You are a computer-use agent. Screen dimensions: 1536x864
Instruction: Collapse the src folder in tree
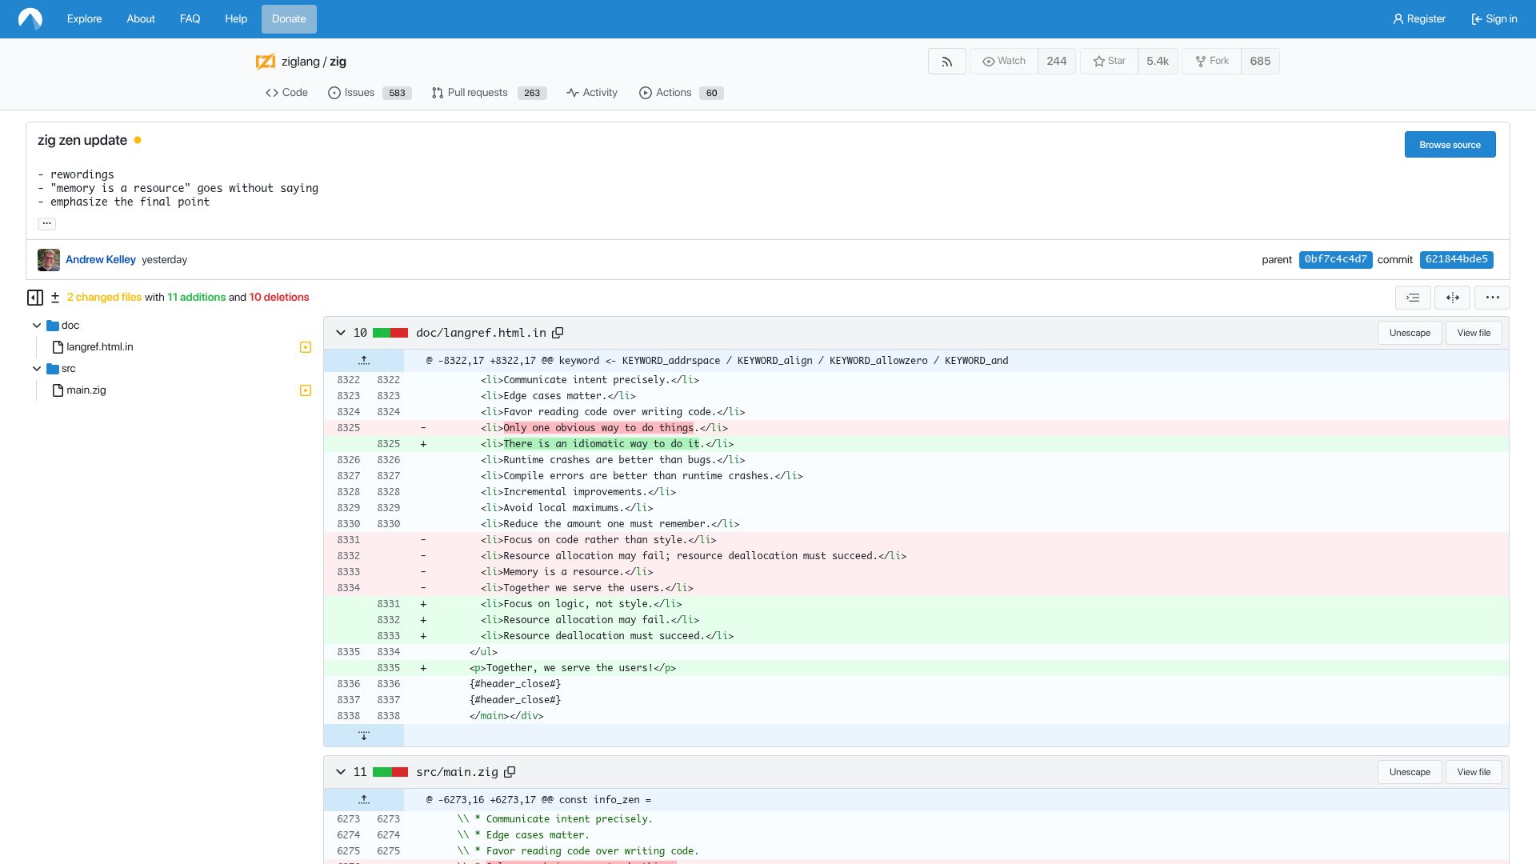coord(37,369)
